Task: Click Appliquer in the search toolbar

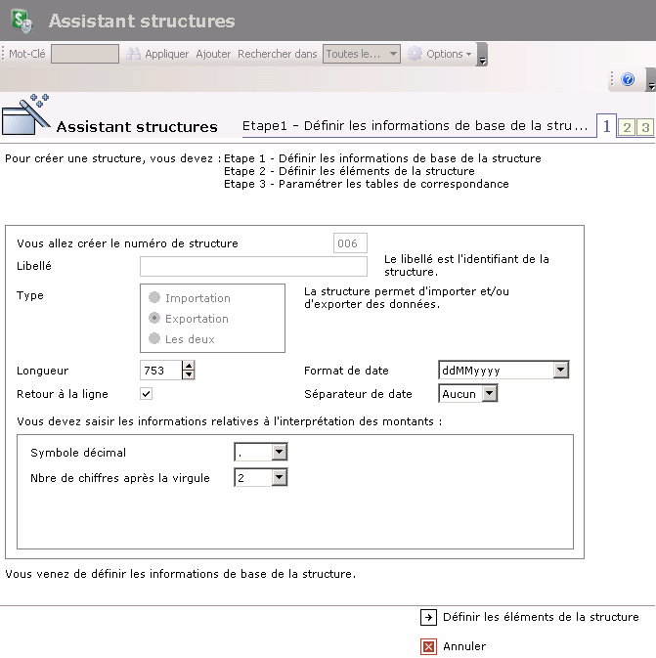Action: [167, 55]
